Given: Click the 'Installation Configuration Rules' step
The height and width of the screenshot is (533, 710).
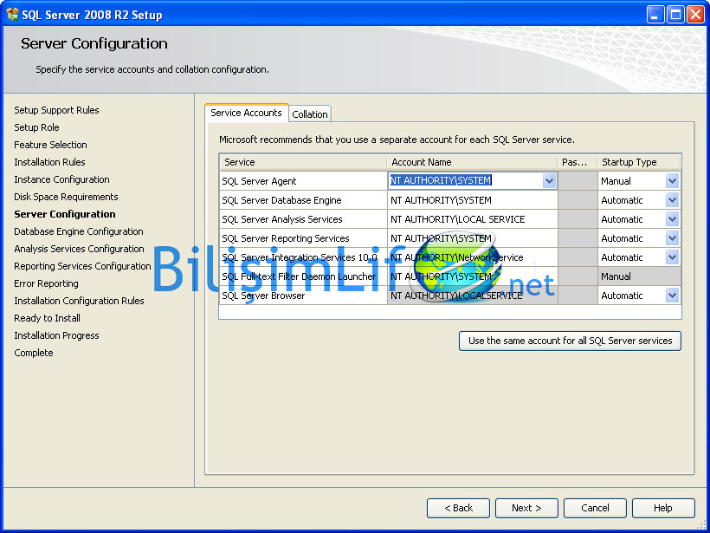Looking at the screenshot, I should [x=80, y=301].
